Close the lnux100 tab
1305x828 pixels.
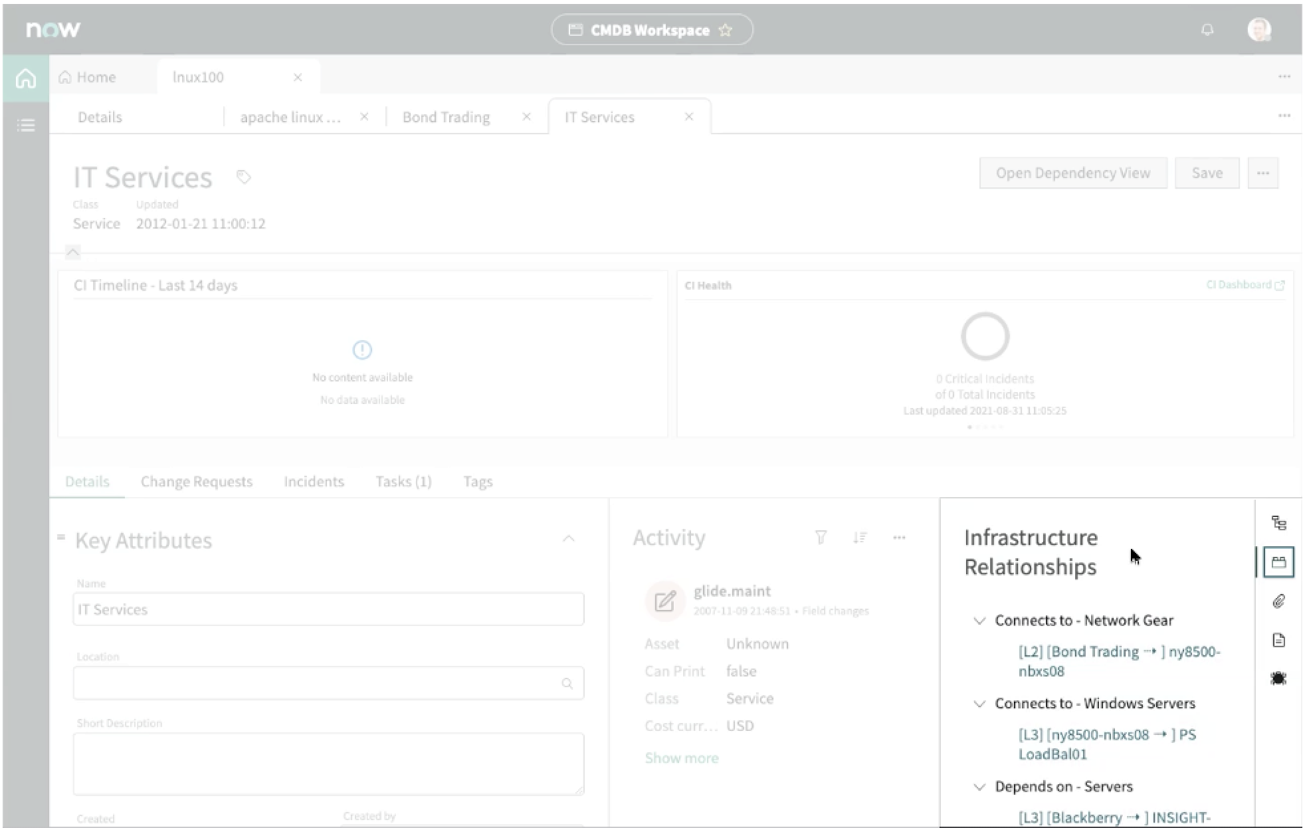coord(298,77)
